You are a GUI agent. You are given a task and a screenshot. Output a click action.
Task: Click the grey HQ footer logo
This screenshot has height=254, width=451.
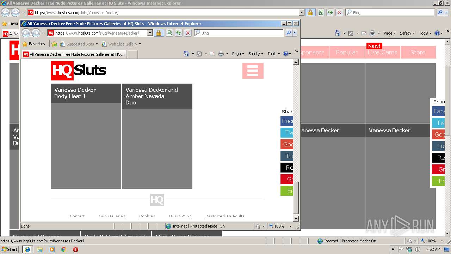pyautogui.click(x=157, y=200)
